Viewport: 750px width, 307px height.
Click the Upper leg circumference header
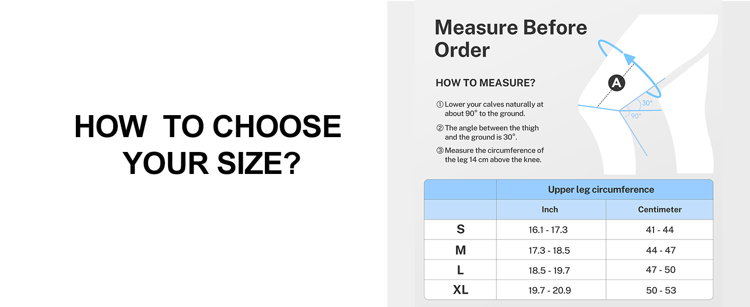601,190
